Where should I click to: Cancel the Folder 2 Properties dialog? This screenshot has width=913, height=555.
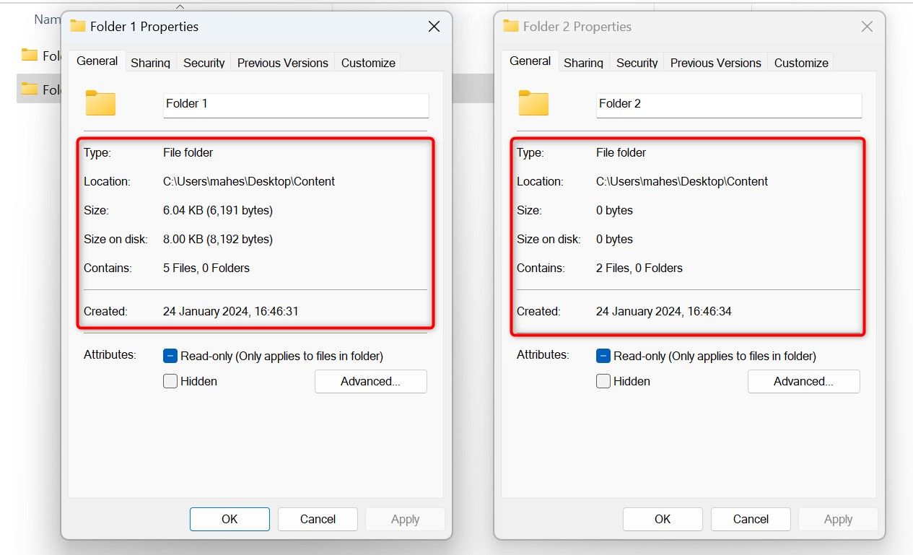pos(751,519)
